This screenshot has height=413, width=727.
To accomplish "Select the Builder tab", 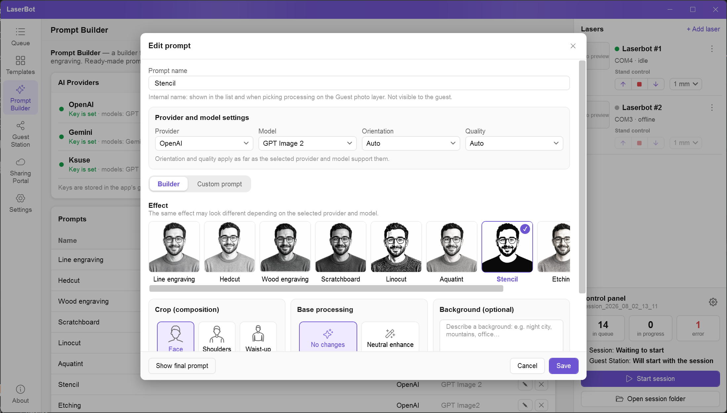I will tap(169, 184).
